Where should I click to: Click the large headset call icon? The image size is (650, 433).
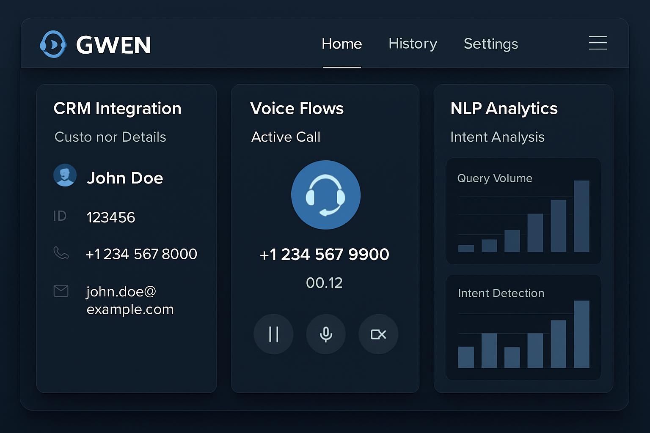326,195
